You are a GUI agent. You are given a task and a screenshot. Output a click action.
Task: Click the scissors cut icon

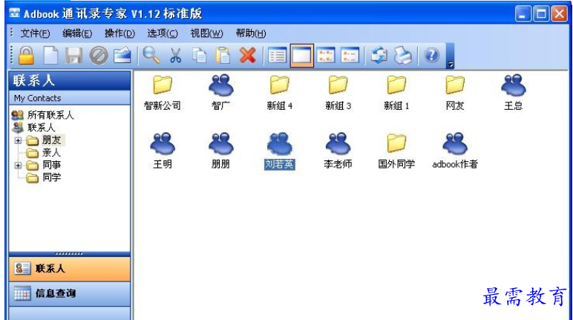(x=175, y=56)
